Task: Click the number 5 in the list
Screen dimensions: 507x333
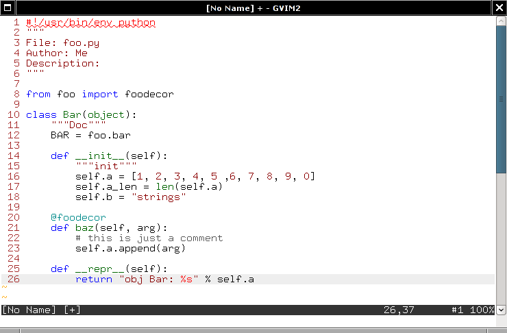Action: [x=214, y=176]
